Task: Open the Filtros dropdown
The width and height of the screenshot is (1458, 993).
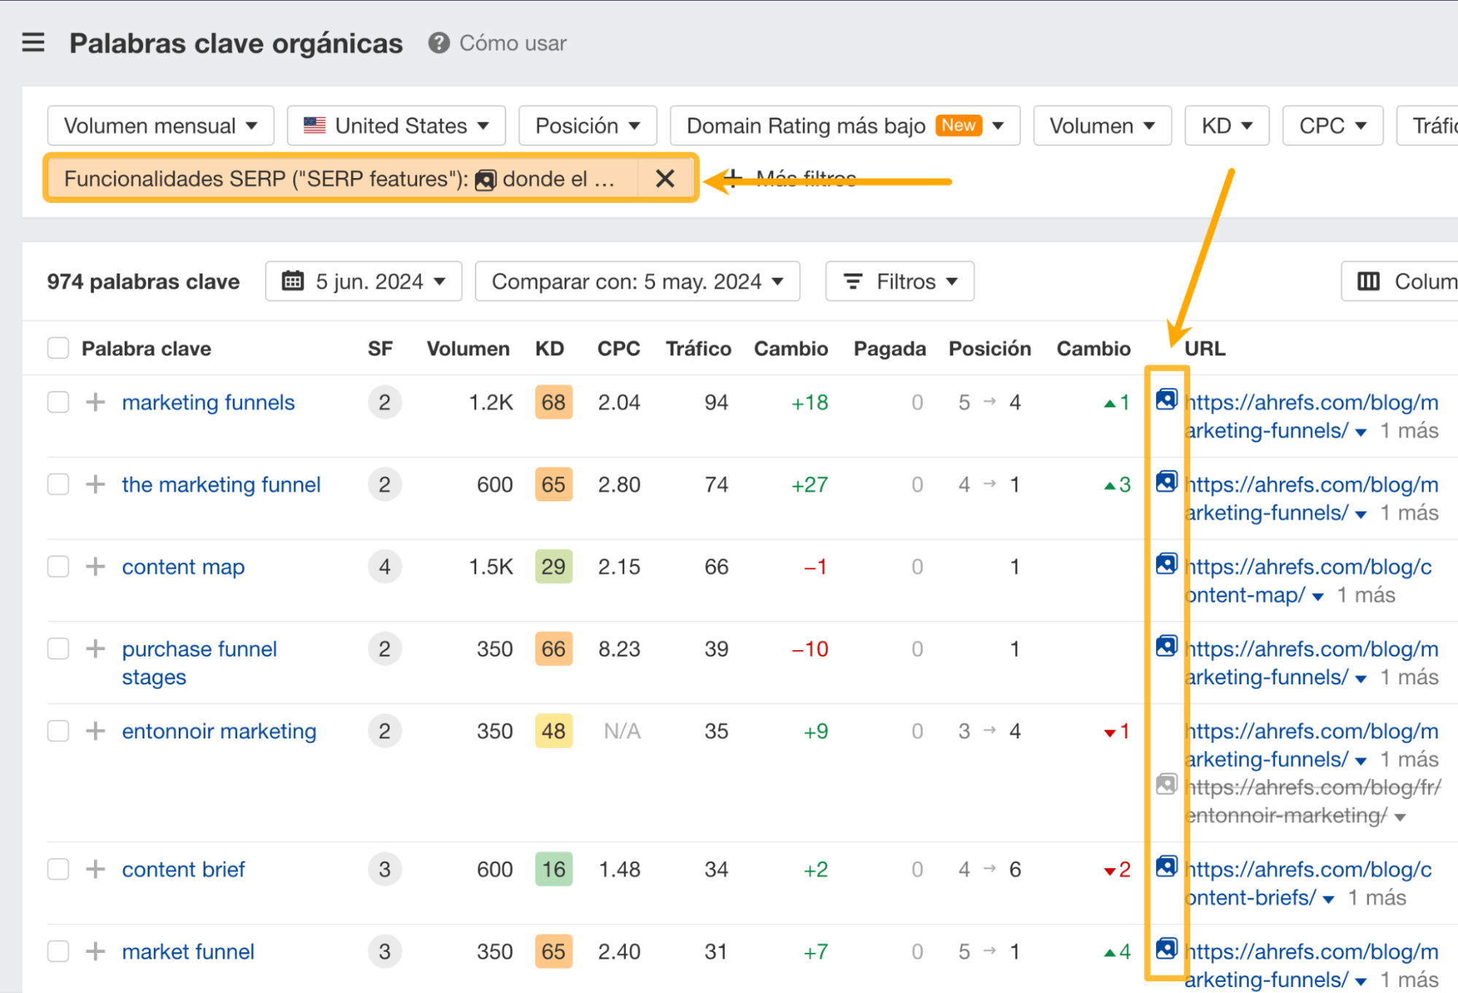Action: coord(899,281)
